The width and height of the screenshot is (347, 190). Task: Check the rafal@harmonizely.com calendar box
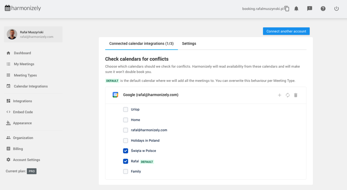click(x=125, y=130)
